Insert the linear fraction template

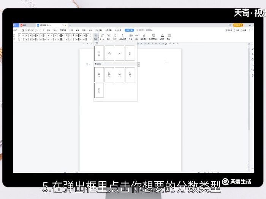coord(119,53)
